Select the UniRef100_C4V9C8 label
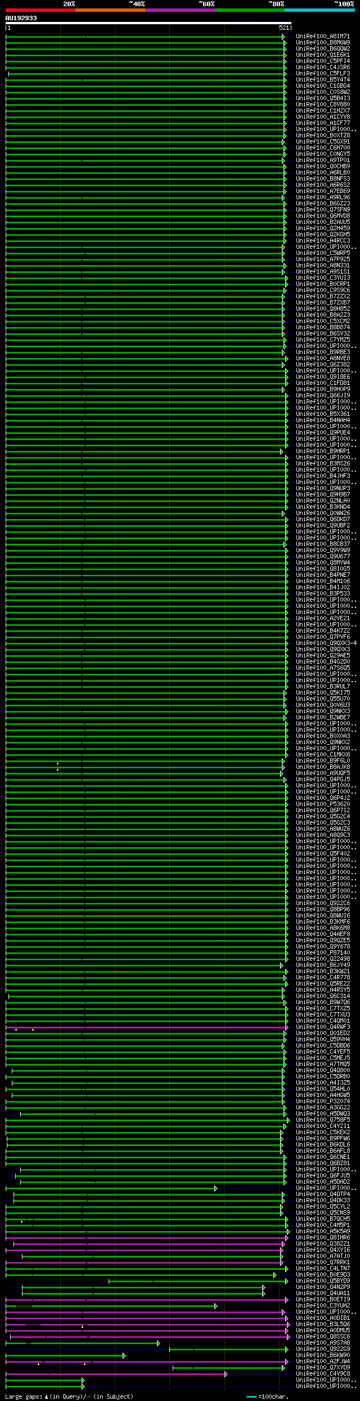The image size is (360, 1401). (323, 1374)
